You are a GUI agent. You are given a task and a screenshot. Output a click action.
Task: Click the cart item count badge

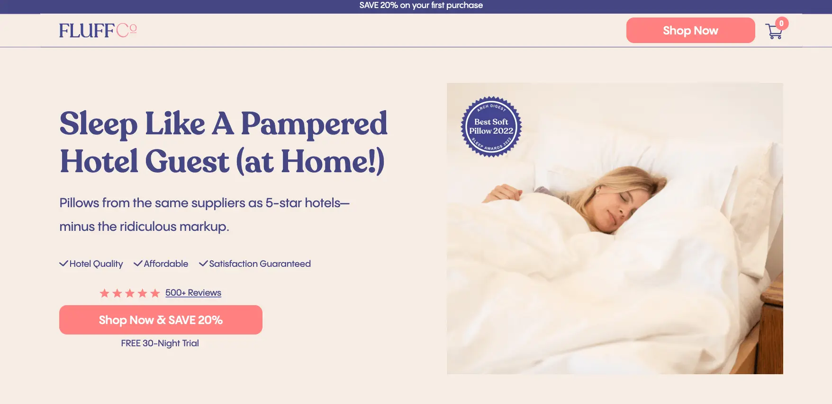[x=781, y=23]
